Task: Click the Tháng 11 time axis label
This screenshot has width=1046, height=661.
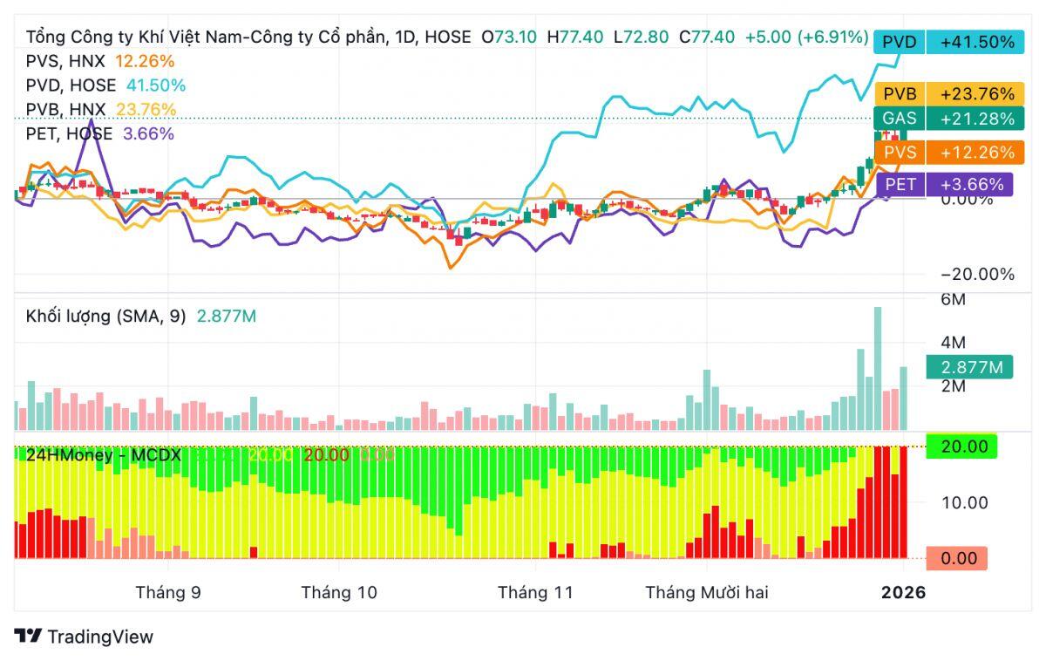Action: tap(535, 593)
